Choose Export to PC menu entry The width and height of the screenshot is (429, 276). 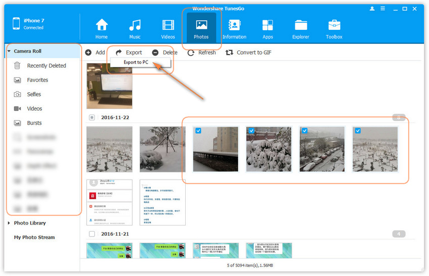136,63
